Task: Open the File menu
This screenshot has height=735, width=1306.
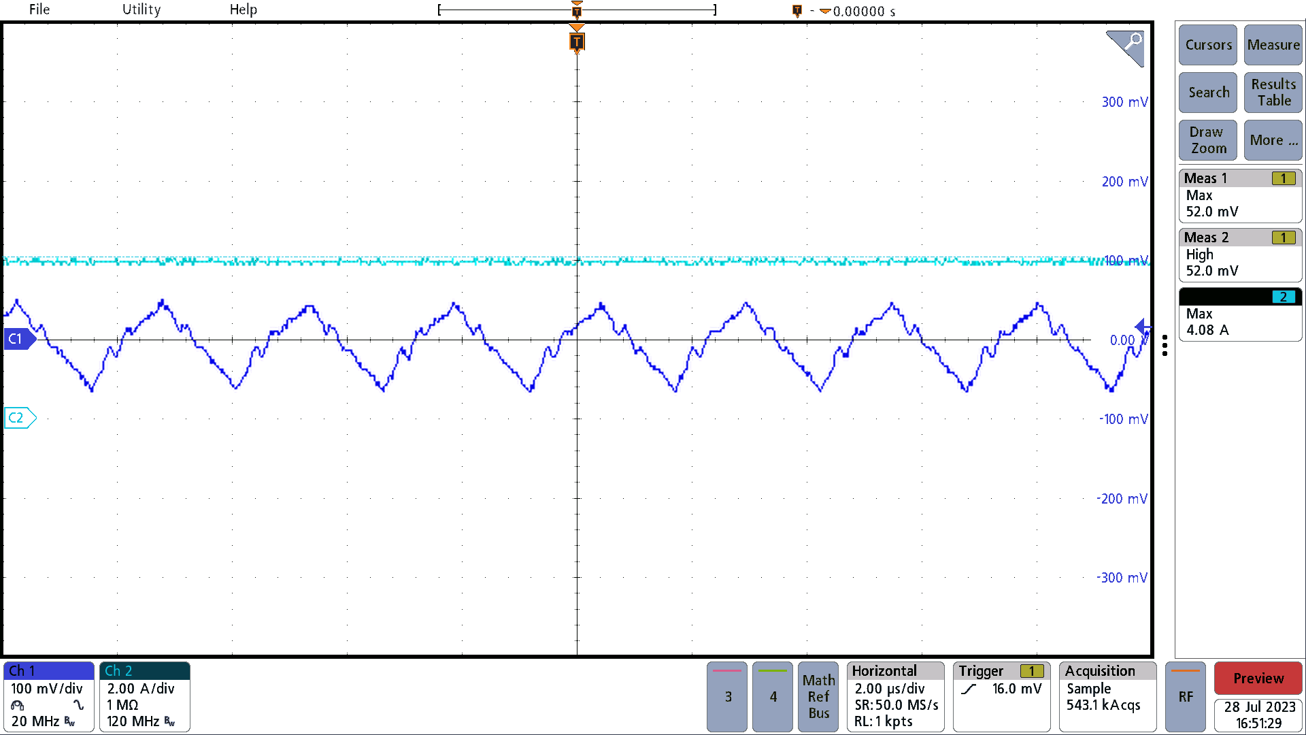Action: point(39,10)
